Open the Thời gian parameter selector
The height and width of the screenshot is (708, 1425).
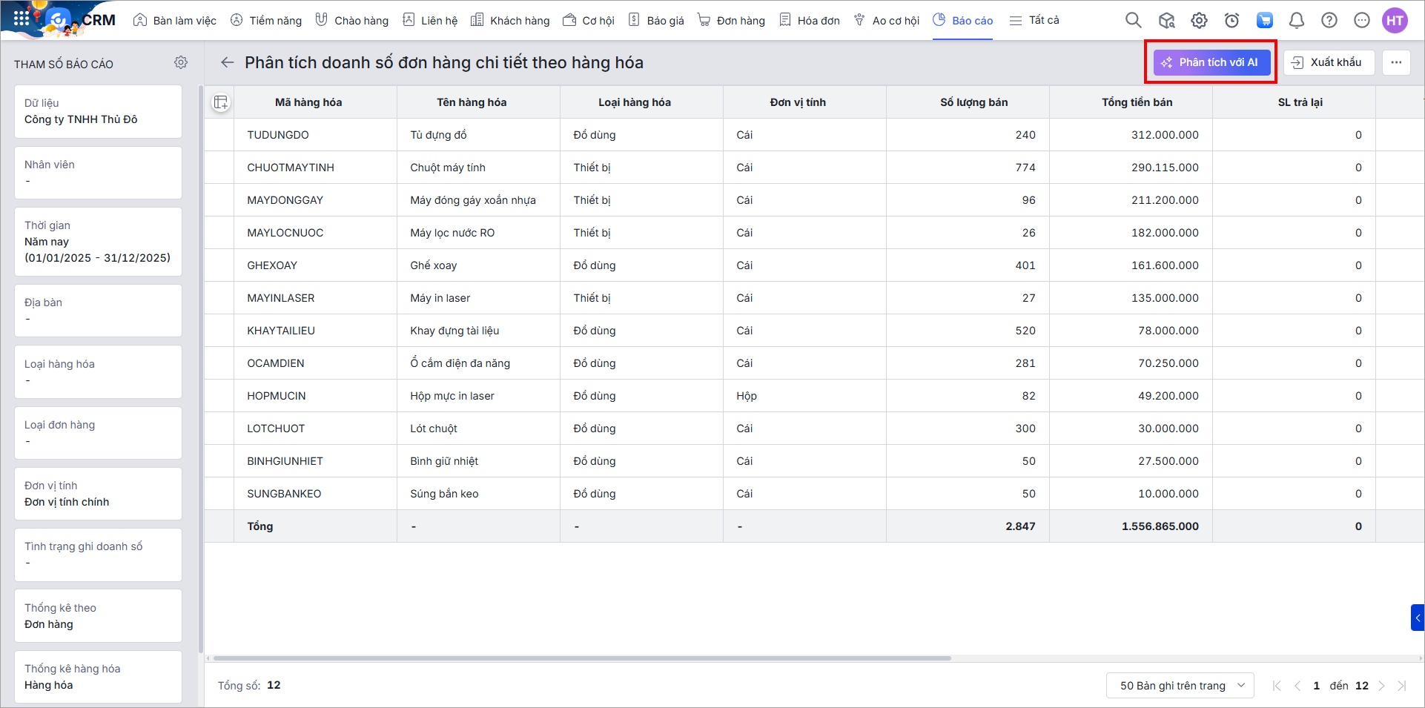98,242
